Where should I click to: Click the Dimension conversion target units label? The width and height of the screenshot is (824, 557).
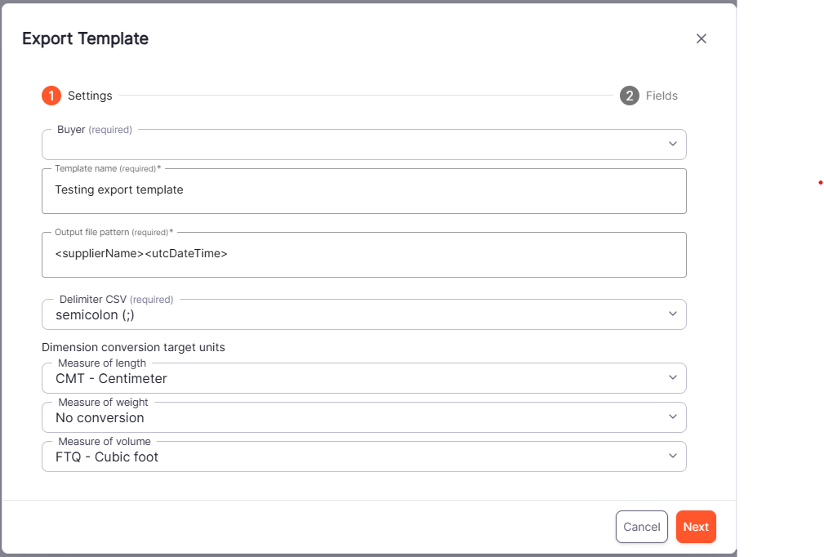coord(132,347)
